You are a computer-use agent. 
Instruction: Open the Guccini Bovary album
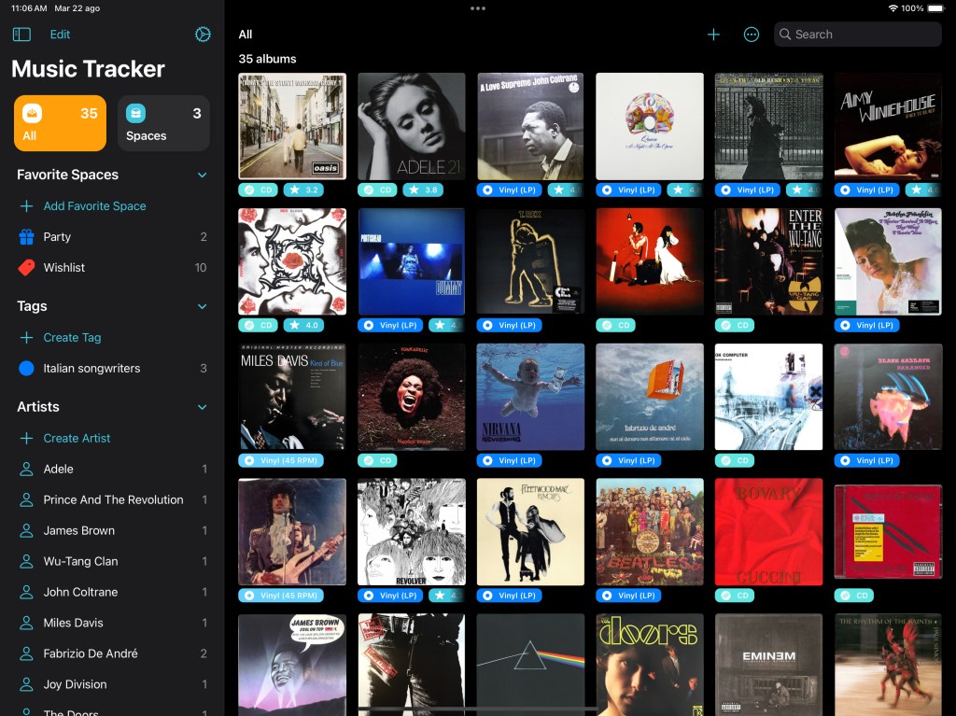click(769, 532)
